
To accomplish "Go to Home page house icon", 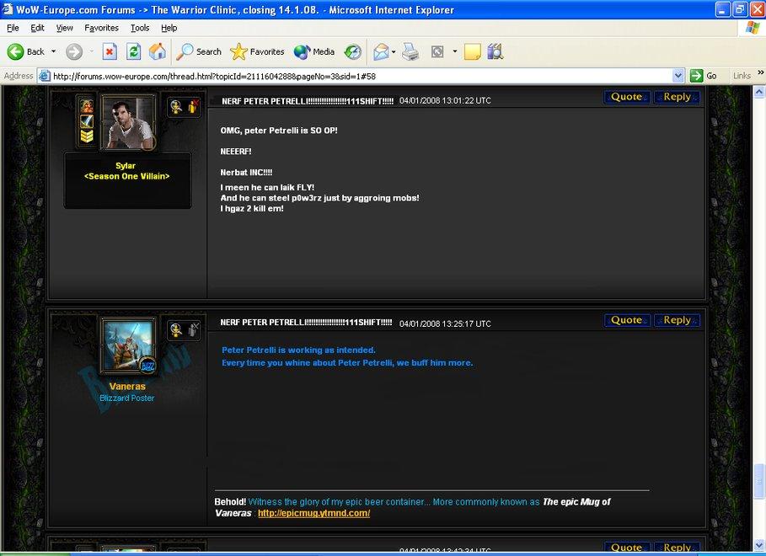I will [158, 51].
